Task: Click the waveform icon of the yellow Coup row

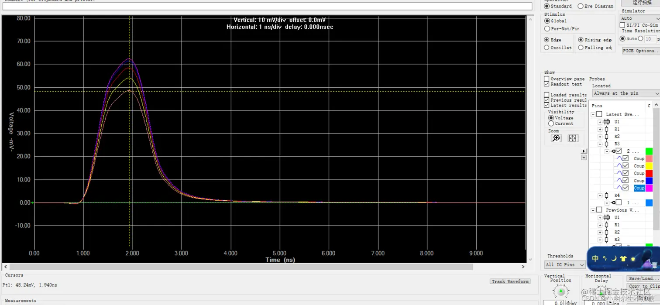Action: pos(619,166)
